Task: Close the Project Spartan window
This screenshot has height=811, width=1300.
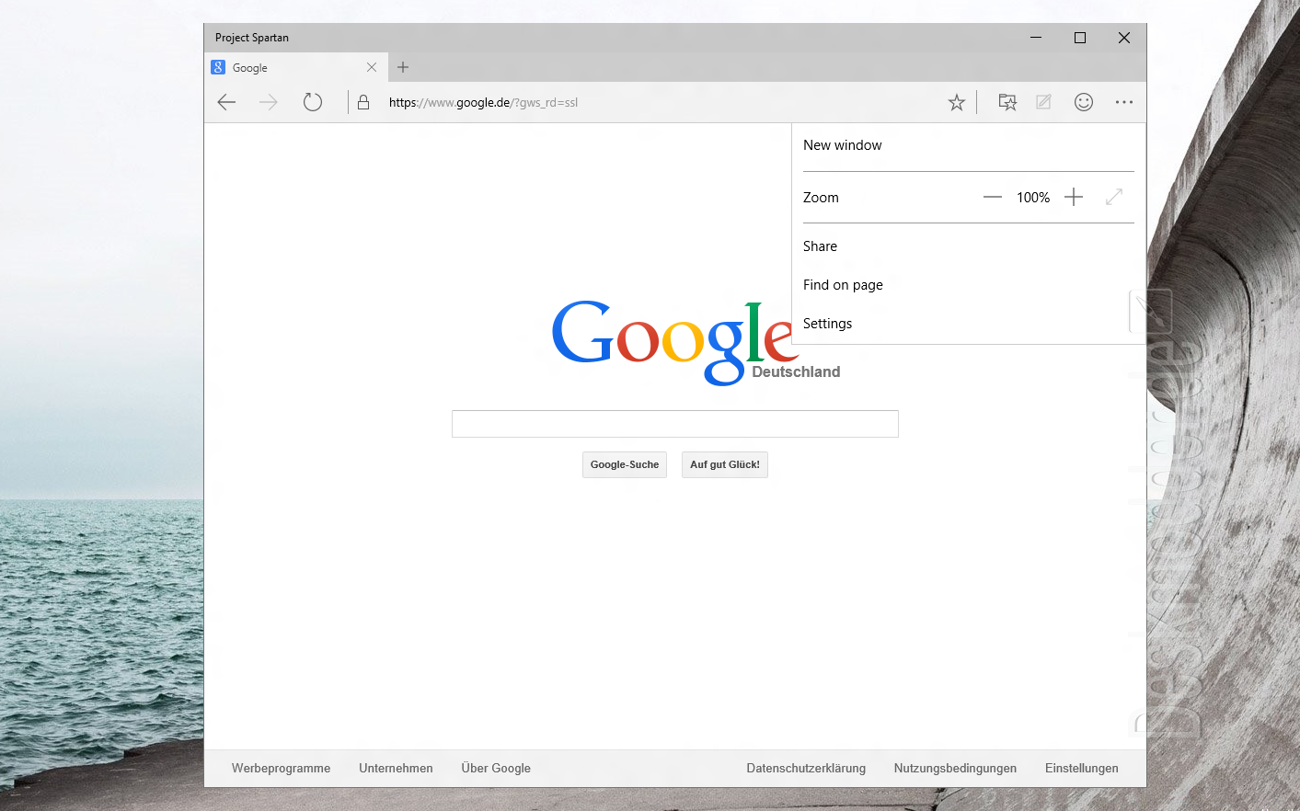Action: tap(1124, 38)
